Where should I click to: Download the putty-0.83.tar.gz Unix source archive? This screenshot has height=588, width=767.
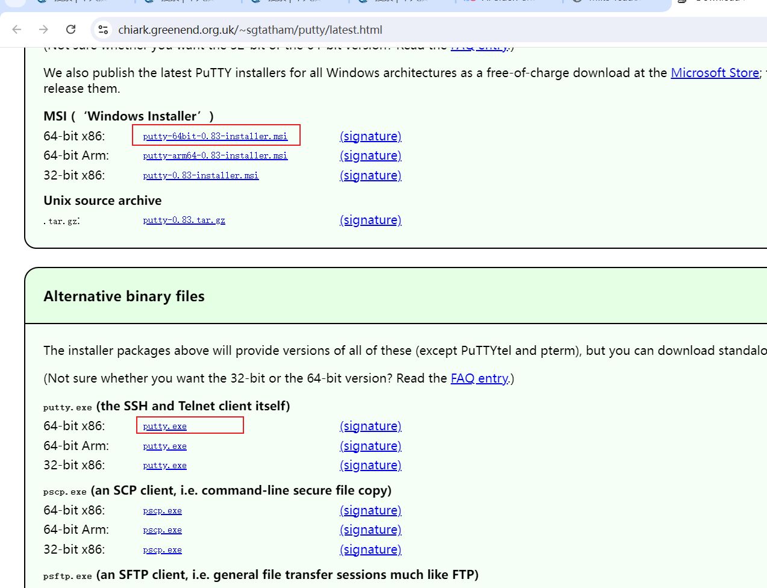click(x=184, y=220)
